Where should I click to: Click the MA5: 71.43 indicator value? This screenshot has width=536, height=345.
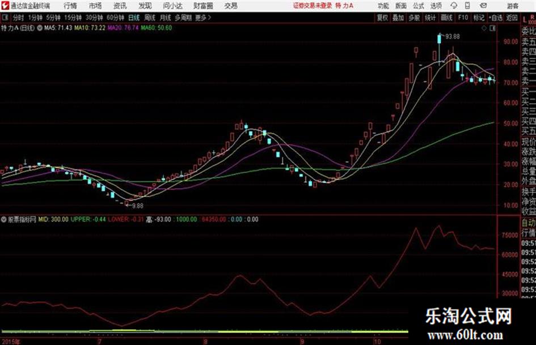click(58, 28)
